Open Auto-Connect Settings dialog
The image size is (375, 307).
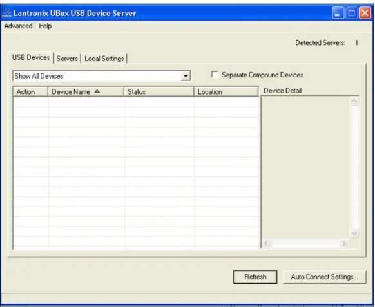325,277
